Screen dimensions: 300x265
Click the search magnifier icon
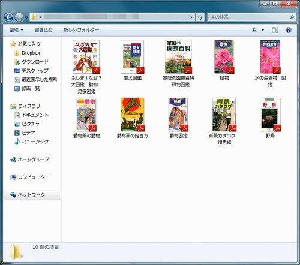(292, 17)
